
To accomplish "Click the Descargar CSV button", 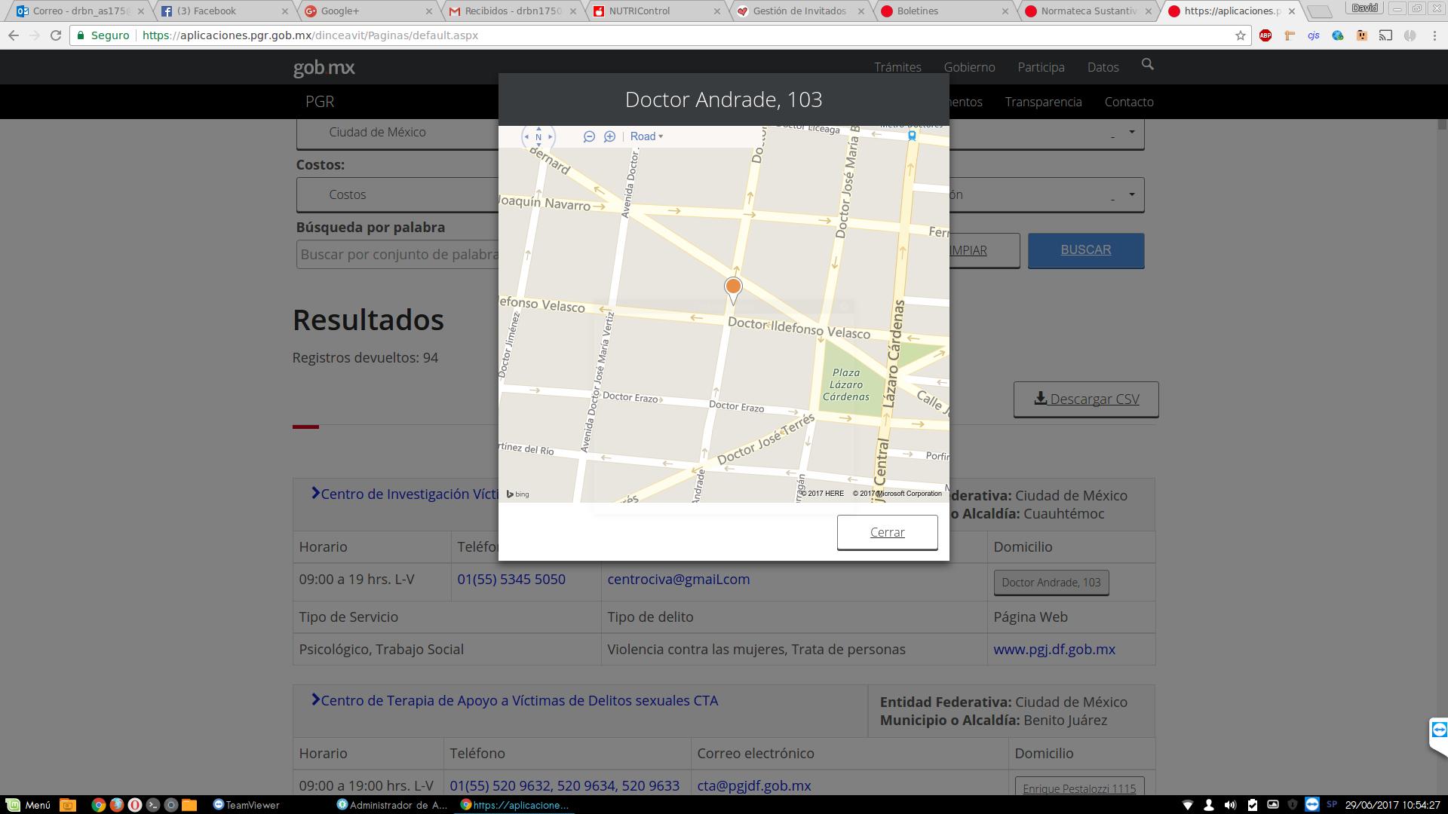I will coord(1086,399).
